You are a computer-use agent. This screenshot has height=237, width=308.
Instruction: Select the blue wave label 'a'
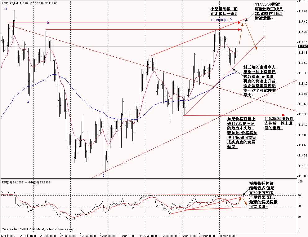tap(28, 102)
